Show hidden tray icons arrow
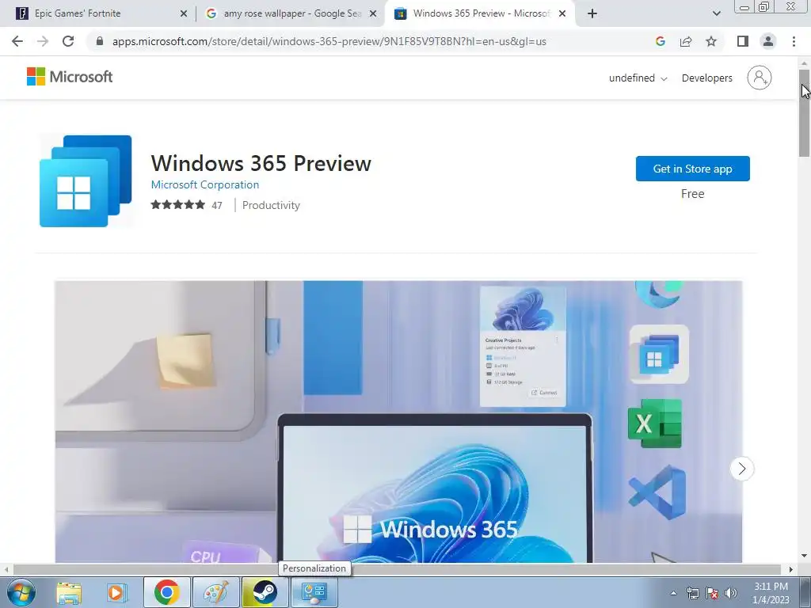 click(x=673, y=593)
